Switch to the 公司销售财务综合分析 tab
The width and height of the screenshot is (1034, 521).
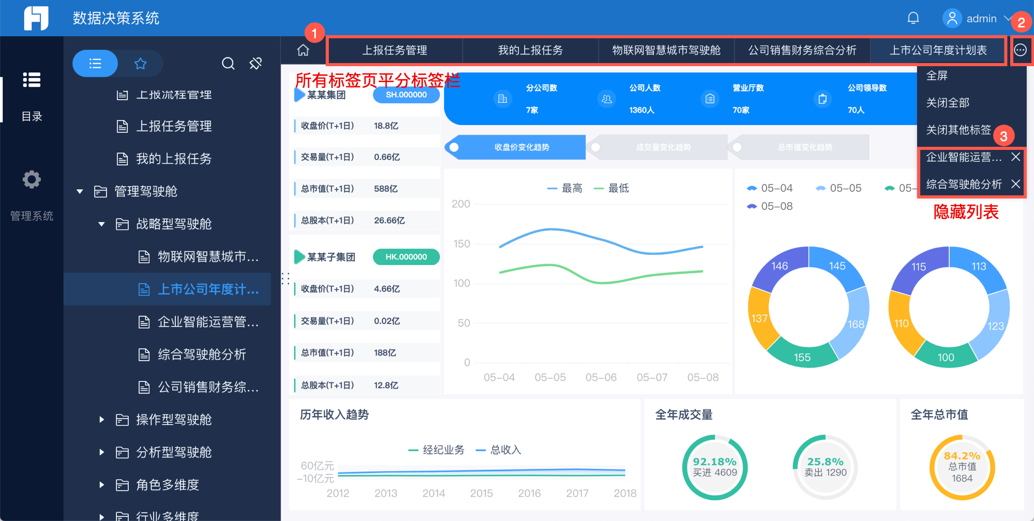point(802,50)
